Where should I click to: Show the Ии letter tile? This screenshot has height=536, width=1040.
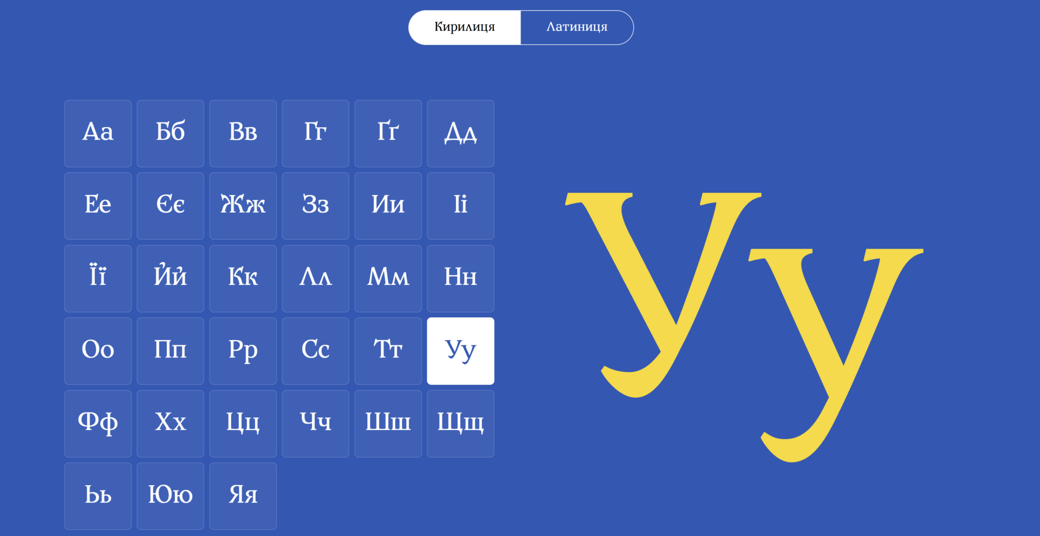click(x=388, y=206)
